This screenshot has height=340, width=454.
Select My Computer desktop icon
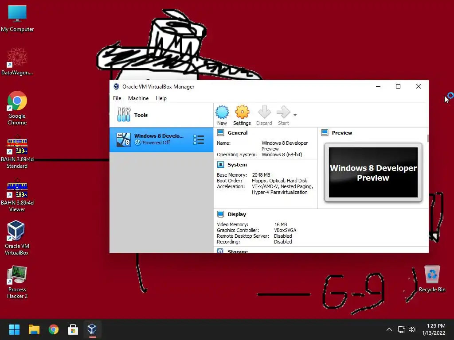click(x=17, y=19)
